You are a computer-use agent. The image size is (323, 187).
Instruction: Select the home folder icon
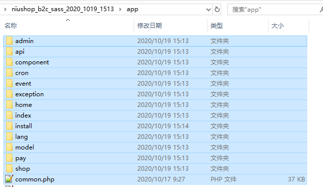point(9,105)
